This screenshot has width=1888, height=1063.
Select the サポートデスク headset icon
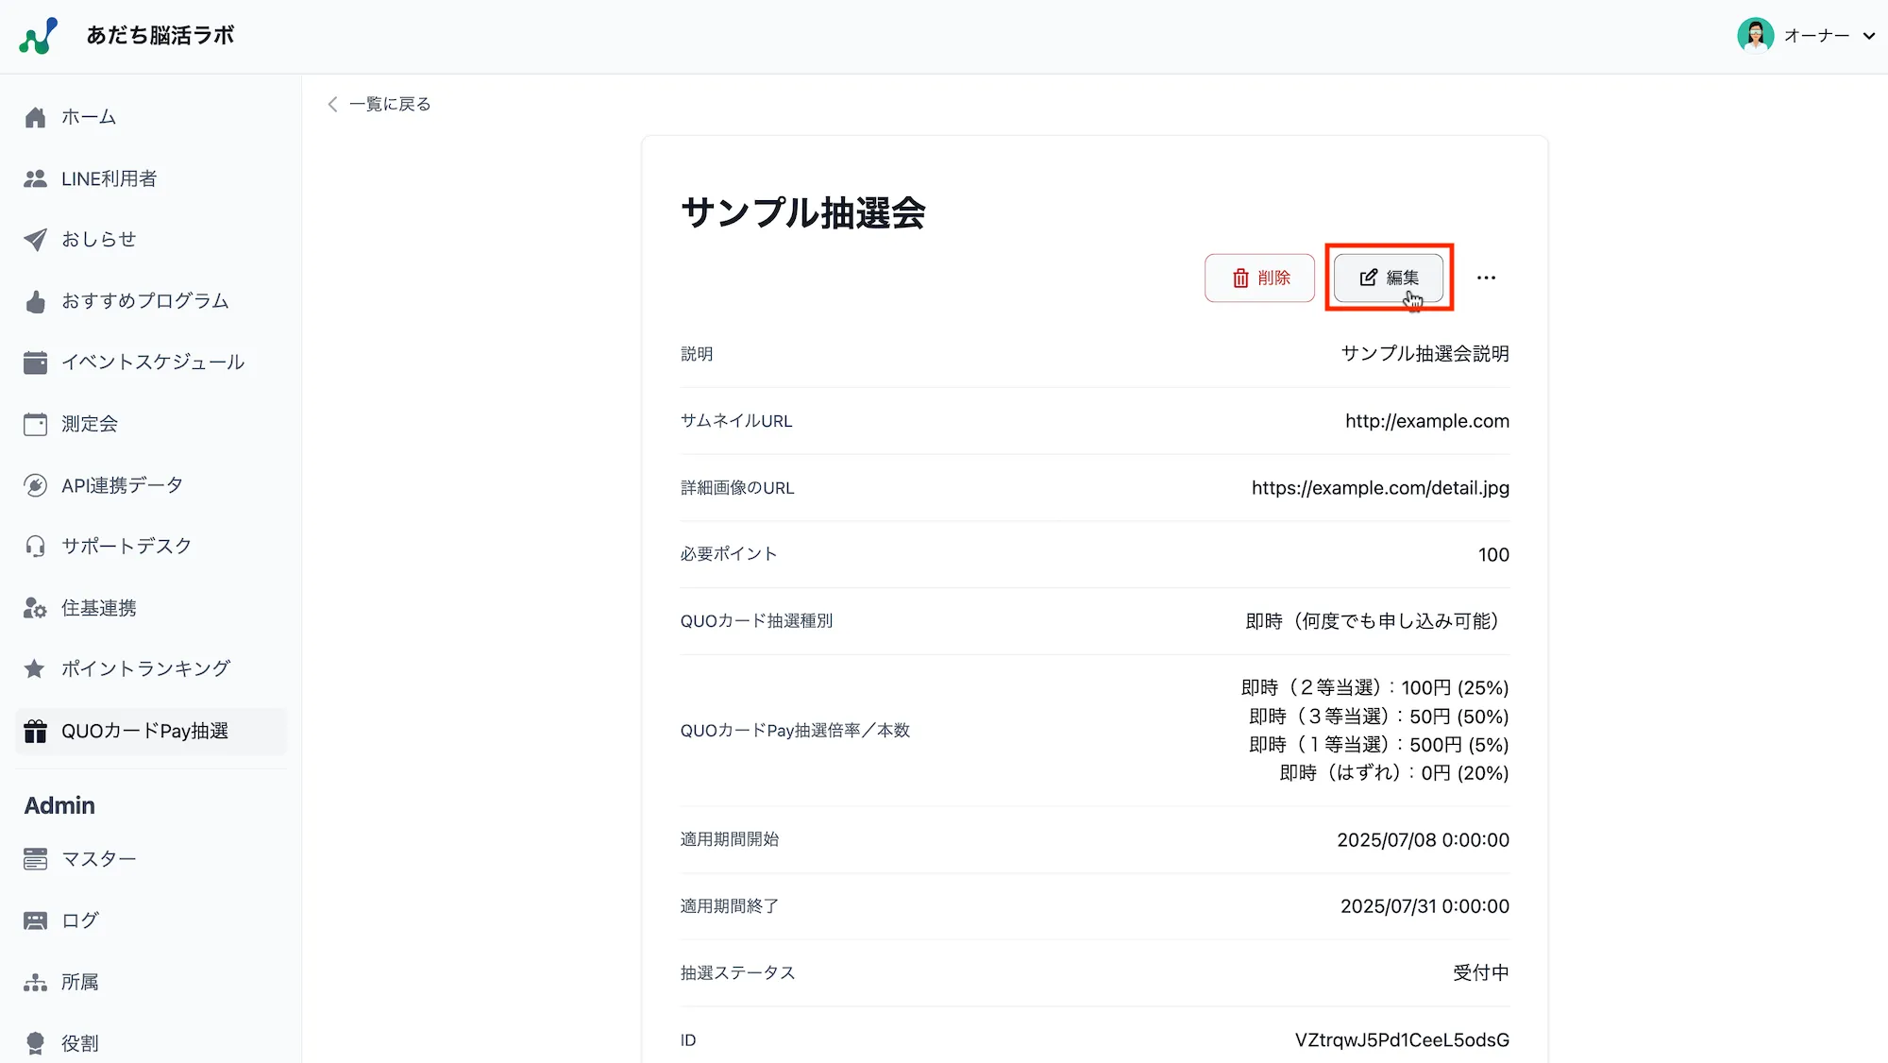pyautogui.click(x=35, y=546)
